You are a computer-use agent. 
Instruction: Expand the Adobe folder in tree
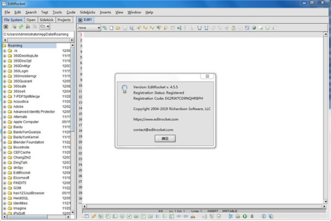[x=5, y=107]
